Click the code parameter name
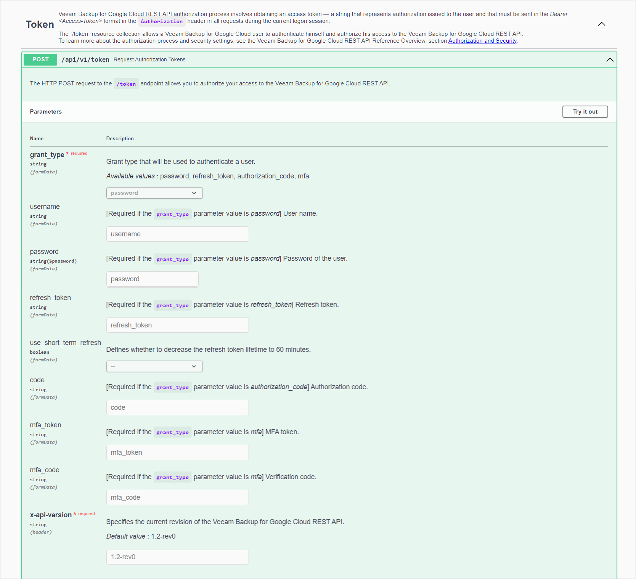636x579 pixels. 37,380
